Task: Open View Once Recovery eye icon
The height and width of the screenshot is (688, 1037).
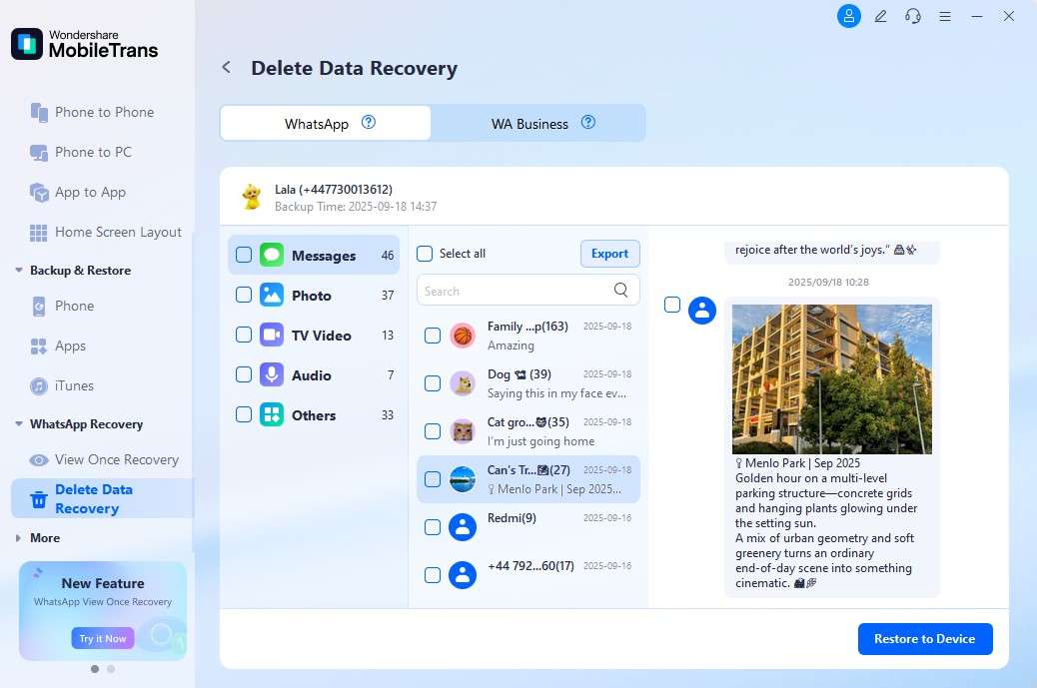Action: click(39, 460)
